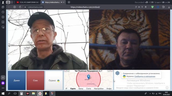Click the chat flower logo icon
Image resolution: width=172 pixels, height=96 pixels.
(117, 73)
